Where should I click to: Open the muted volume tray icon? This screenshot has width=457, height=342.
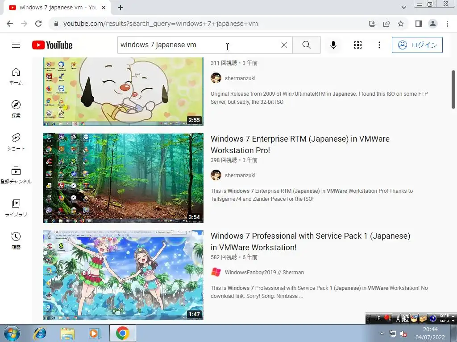pos(403,334)
